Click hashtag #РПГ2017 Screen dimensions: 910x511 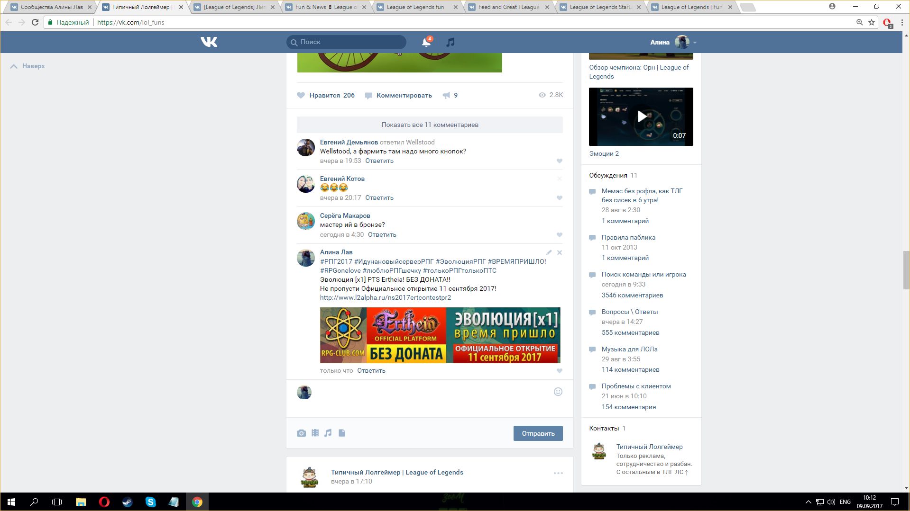coord(336,261)
